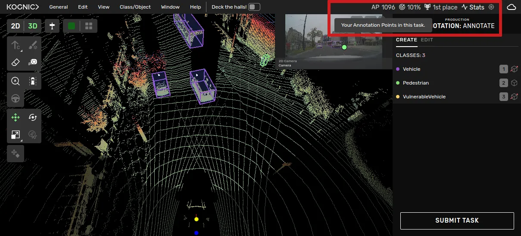Click the steering wheel icon
The height and width of the screenshot is (236, 521).
[x=16, y=98]
